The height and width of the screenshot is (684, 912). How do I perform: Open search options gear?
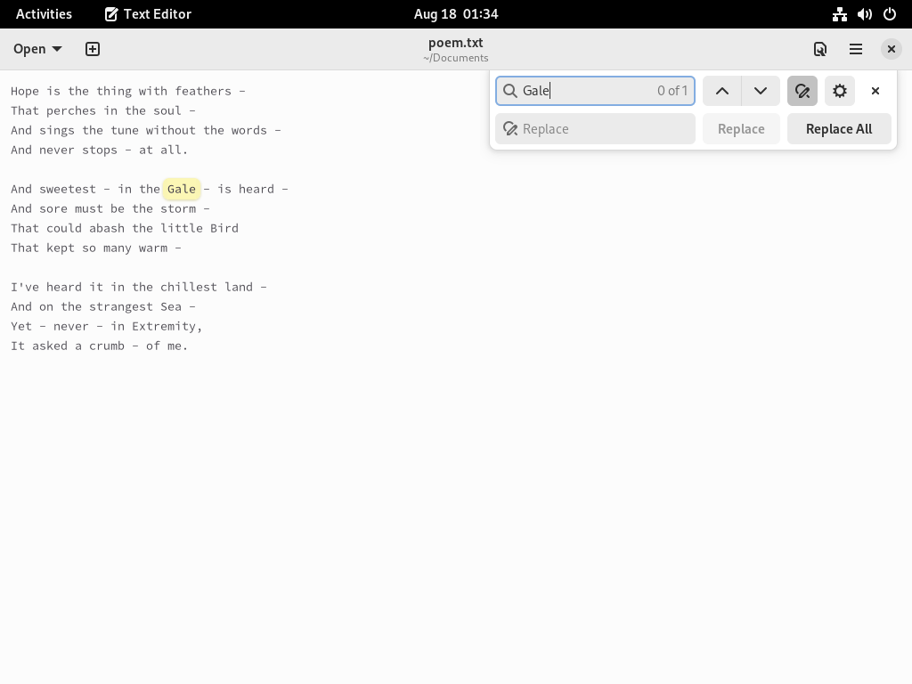839,91
